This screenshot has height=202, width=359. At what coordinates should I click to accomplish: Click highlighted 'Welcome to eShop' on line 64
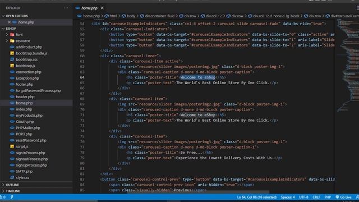tap(198, 77)
